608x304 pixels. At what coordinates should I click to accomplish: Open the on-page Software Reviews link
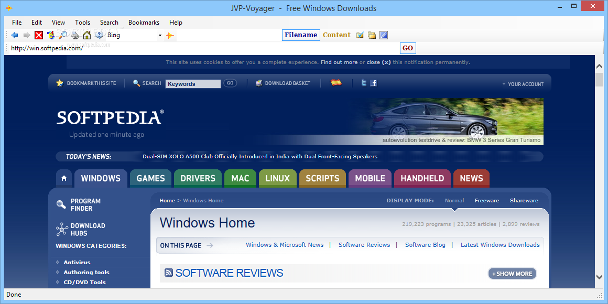(364, 245)
